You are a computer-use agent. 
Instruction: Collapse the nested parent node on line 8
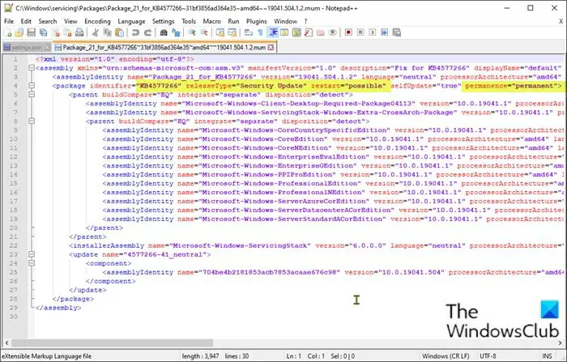(32, 121)
